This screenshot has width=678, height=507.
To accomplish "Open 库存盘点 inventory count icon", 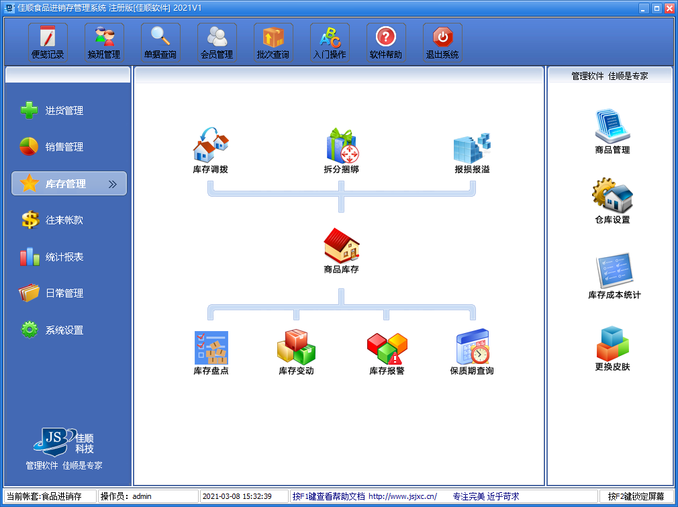I will click(211, 353).
